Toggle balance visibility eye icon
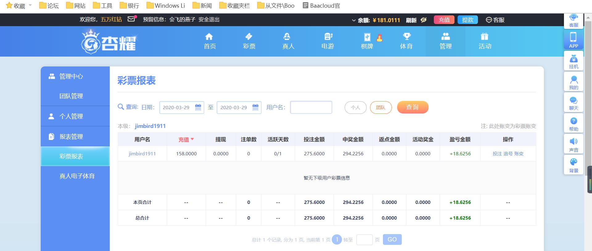The image size is (592, 251). coord(424,20)
